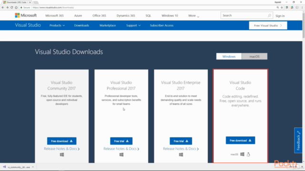305x171 pixels.
Task: Click the browser forward arrow
Action: tap(7, 8)
